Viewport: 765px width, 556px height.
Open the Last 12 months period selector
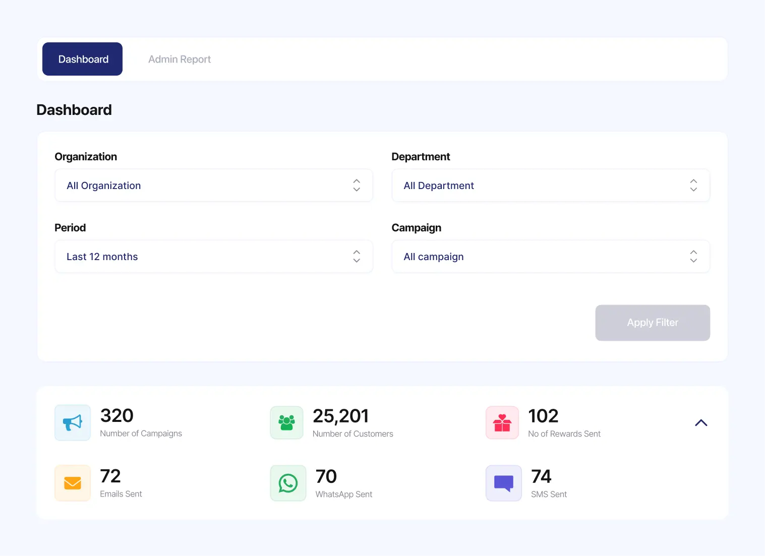(x=213, y=257)
